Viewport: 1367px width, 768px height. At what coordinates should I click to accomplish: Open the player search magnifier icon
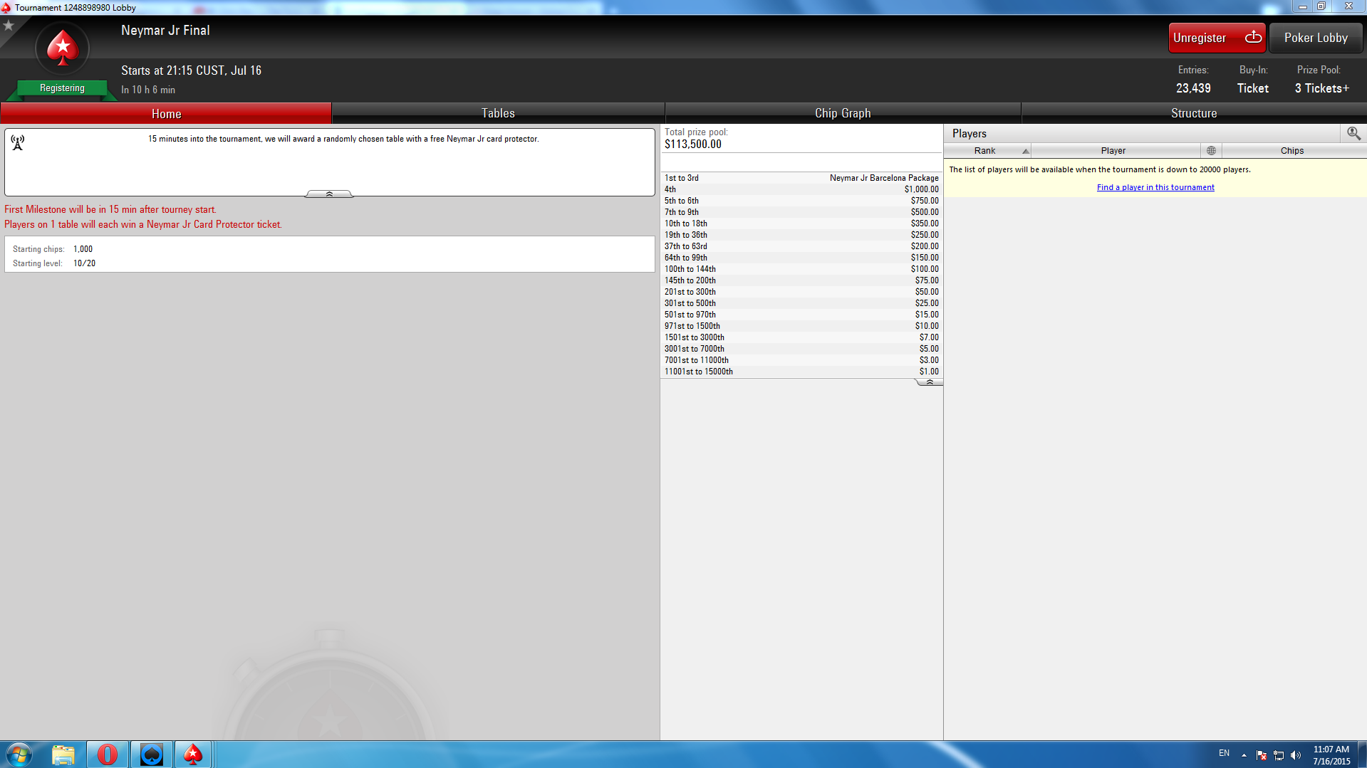[1353, 133]
